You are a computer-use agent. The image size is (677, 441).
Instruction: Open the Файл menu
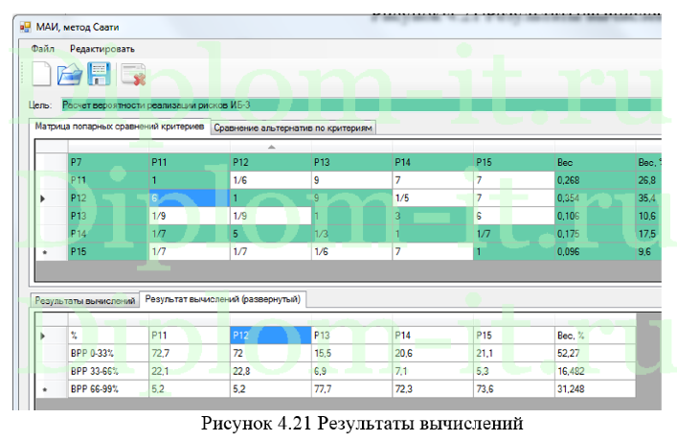tap(42, 48)
